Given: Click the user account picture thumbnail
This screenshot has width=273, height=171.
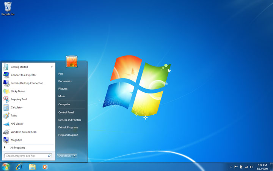Looking at the screenshot, I should tap(72, 61).
